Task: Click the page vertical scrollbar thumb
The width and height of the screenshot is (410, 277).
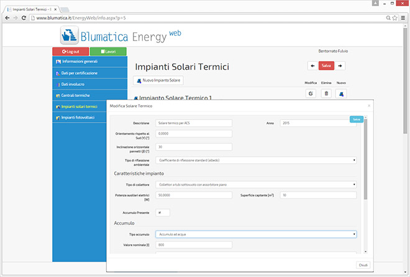Action: tap(405, 82)
